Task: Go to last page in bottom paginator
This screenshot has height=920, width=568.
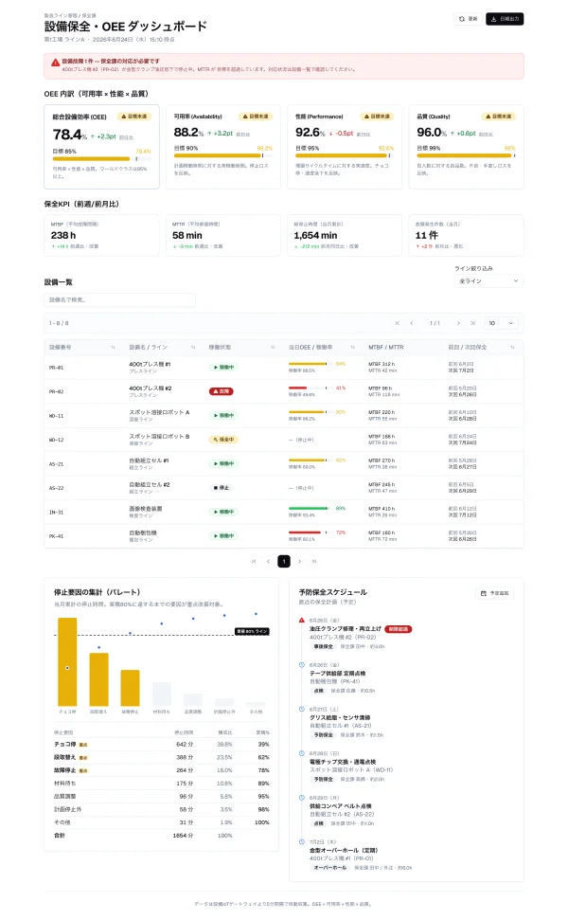Action: pos(314,562)
